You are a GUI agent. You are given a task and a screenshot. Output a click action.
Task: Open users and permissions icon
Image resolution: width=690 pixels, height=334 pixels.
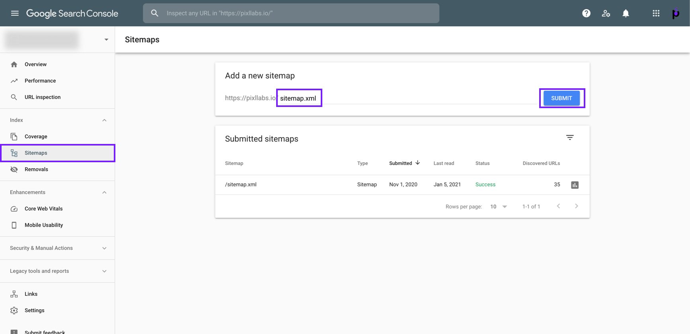pyautogui.click(x=606, y=13)
